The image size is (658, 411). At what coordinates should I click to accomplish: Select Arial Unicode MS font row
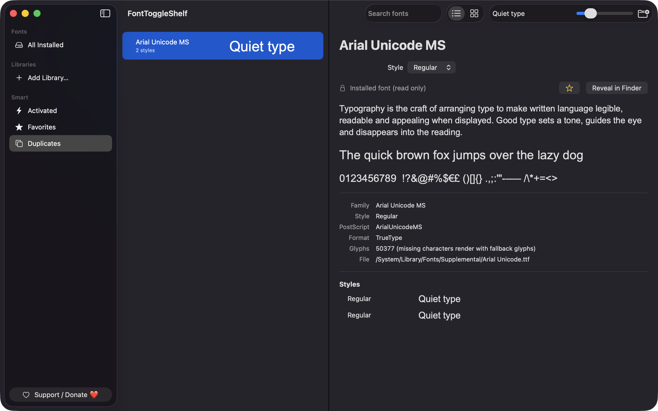coord(223,46)
